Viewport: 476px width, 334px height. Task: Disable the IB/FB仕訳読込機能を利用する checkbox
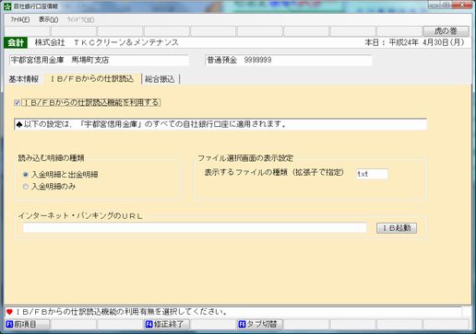point(18,103)
